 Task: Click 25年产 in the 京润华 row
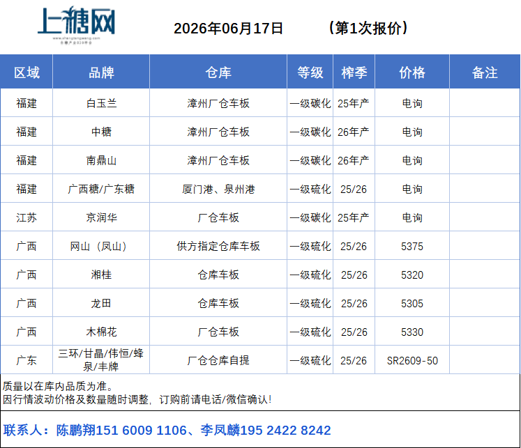click(354, 217)
